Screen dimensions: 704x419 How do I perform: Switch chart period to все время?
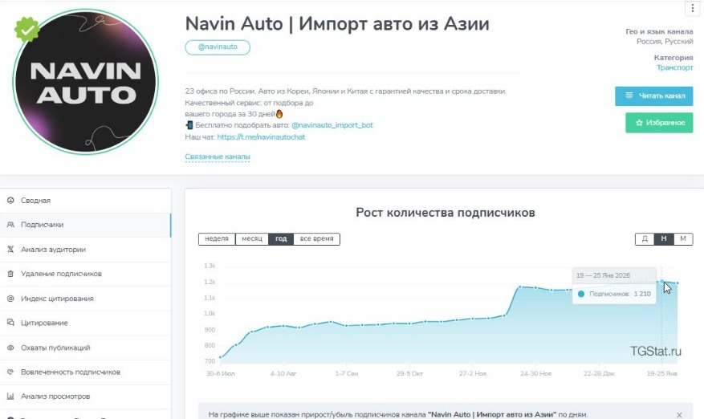click(316, 239)
